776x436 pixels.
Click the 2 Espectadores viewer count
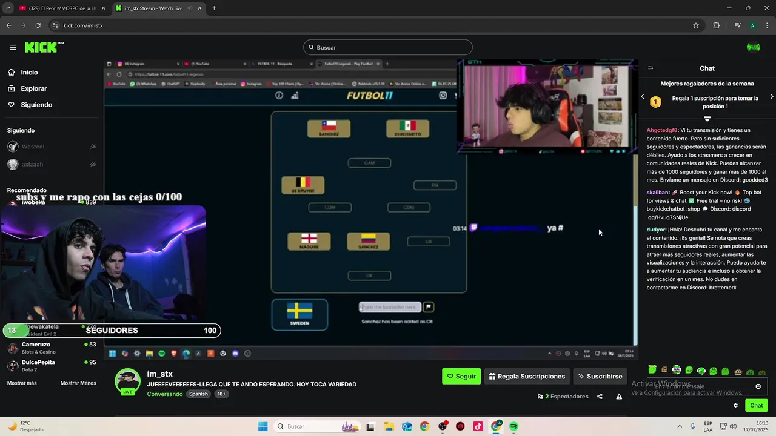[563, 397]
